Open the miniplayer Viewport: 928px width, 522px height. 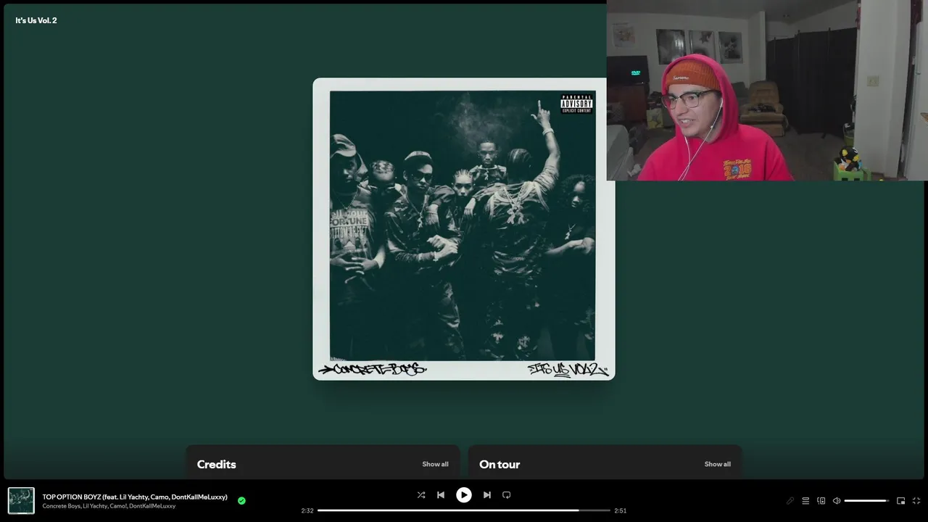tap(901, 501)
